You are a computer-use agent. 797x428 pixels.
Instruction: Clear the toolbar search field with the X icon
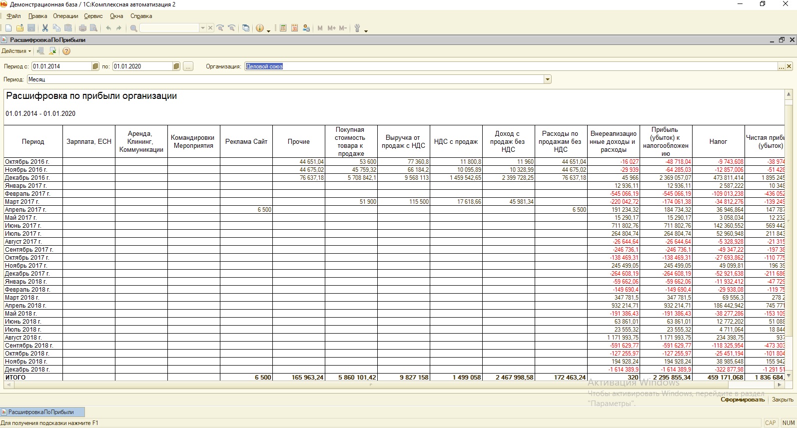[x=210, y=28]
